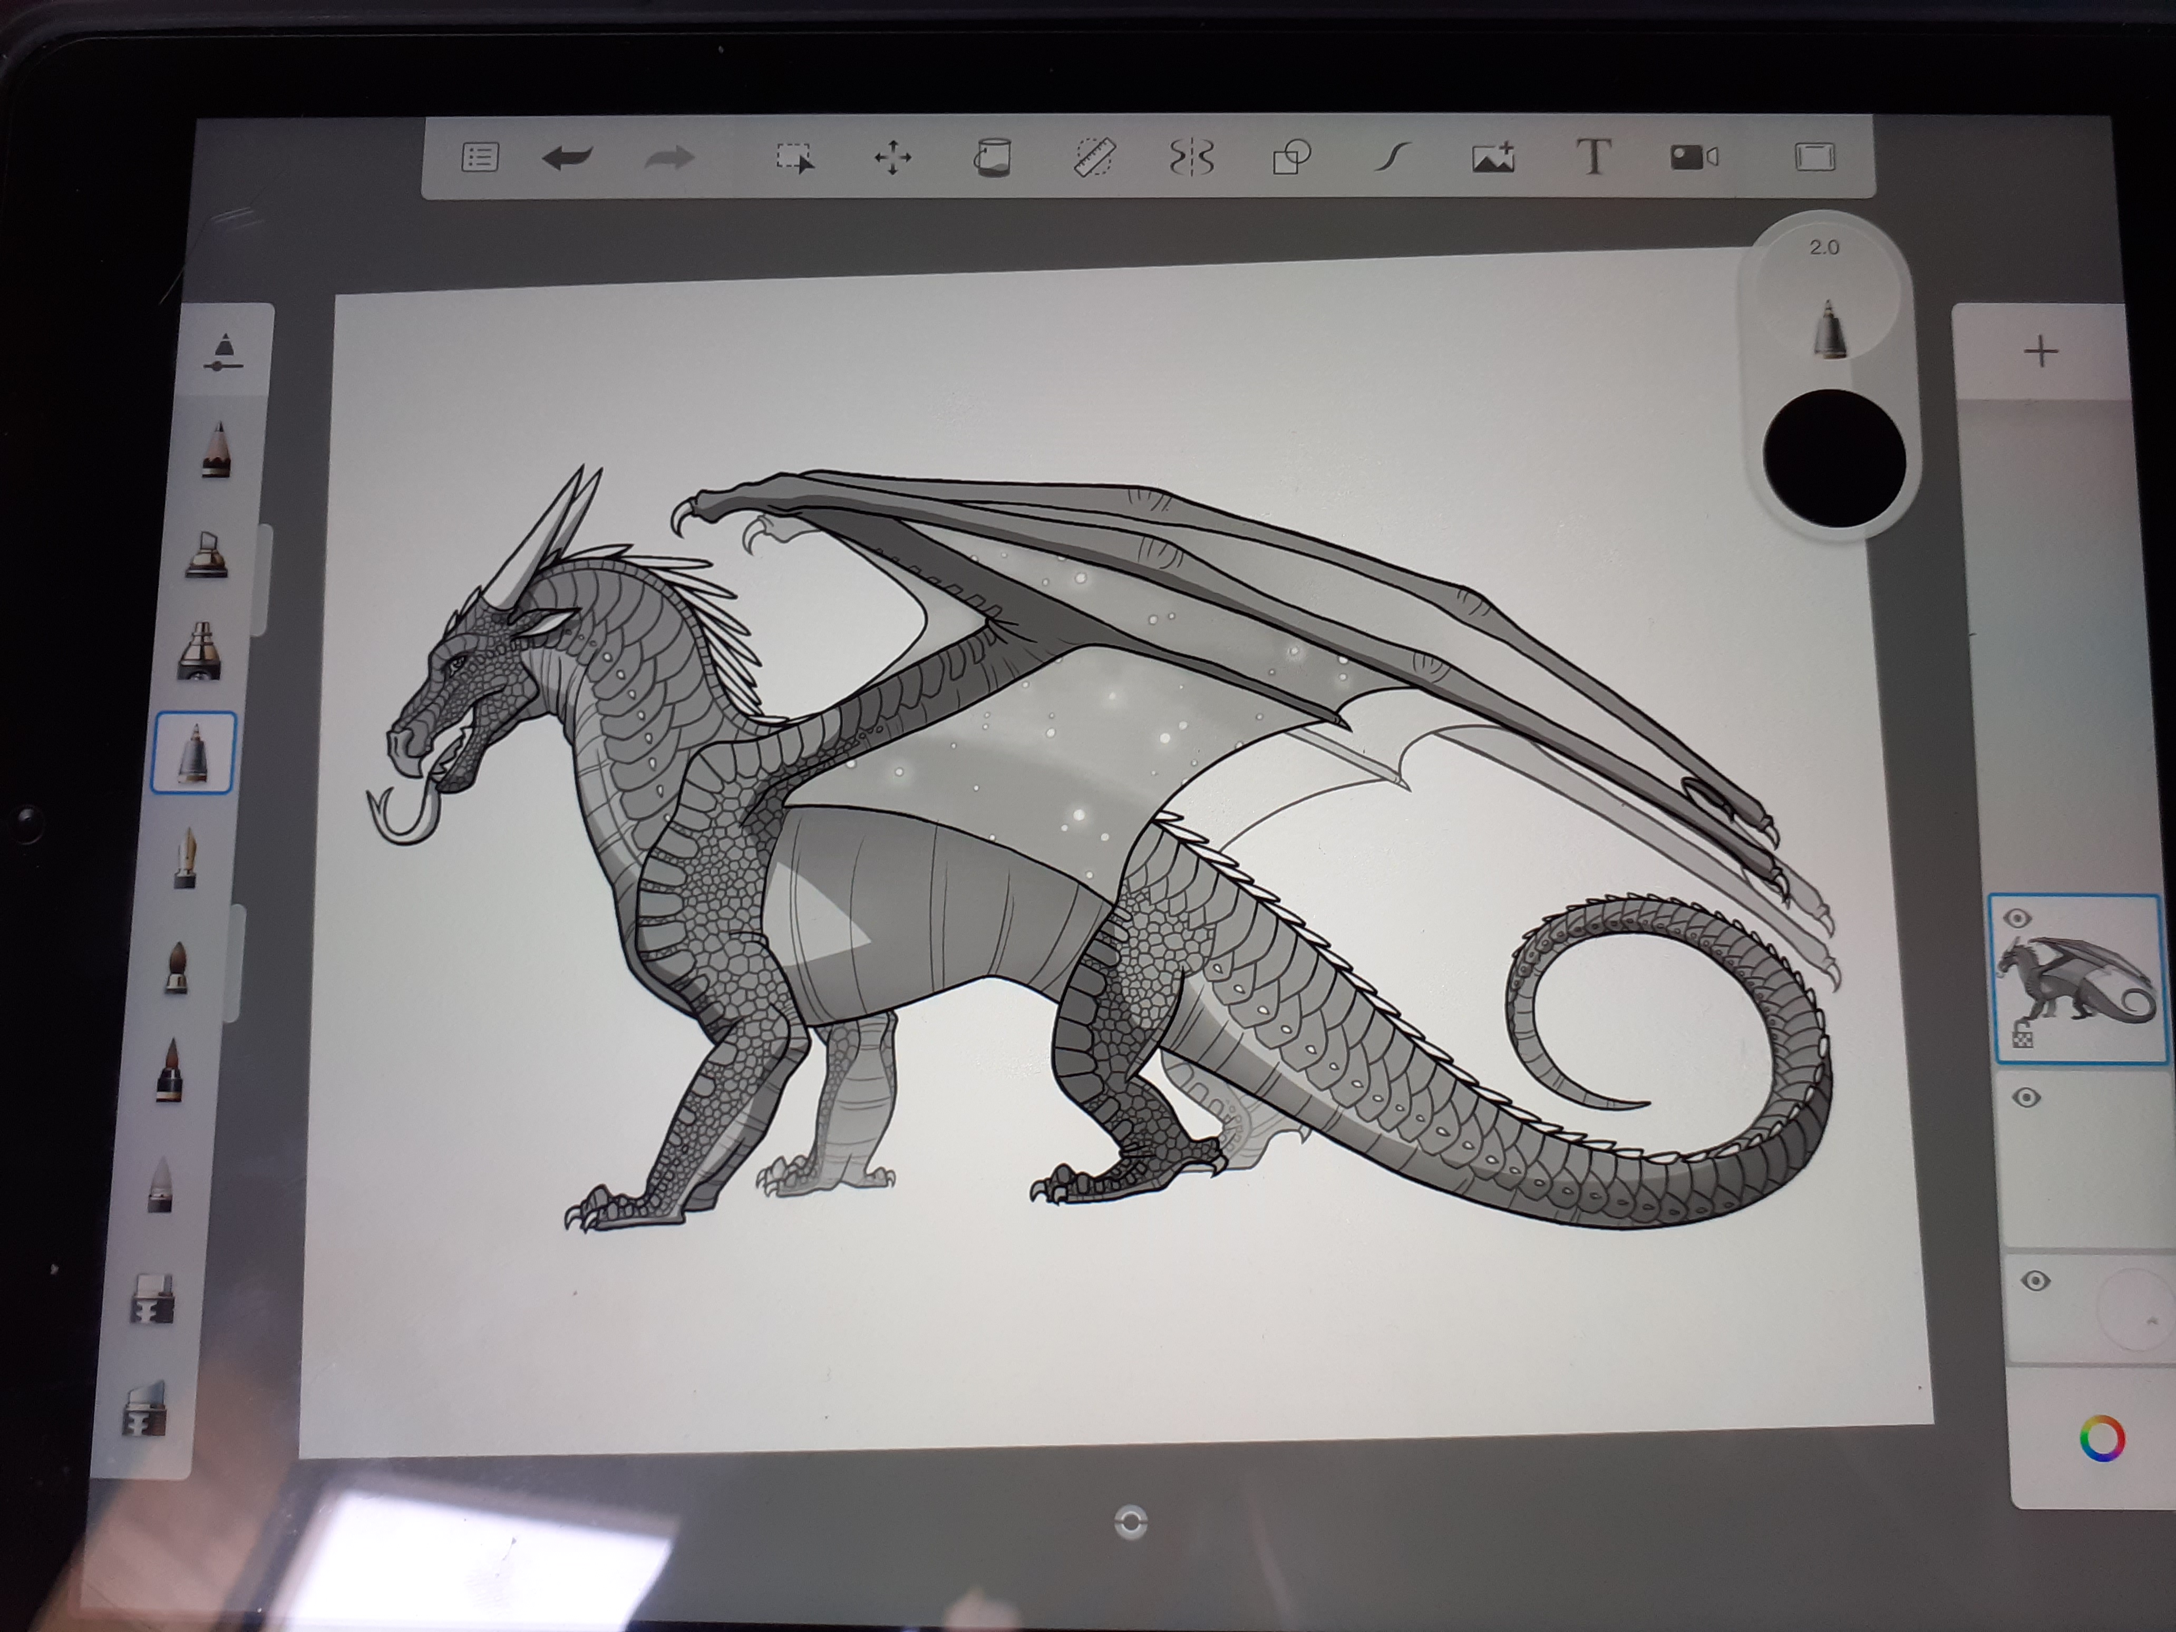
Task: Toggle visibility of the dragon layer
Action: pos(2017,919)
